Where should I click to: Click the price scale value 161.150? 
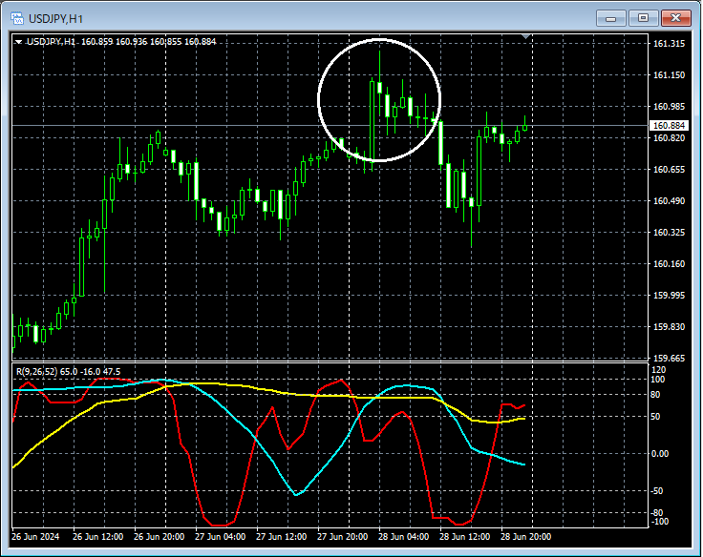coord(669,74)
